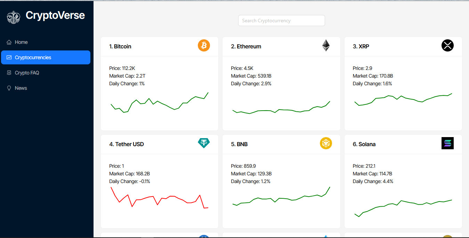The image size is (469, 238).
Task: Open the Home menu item
Action: (21, 42)
